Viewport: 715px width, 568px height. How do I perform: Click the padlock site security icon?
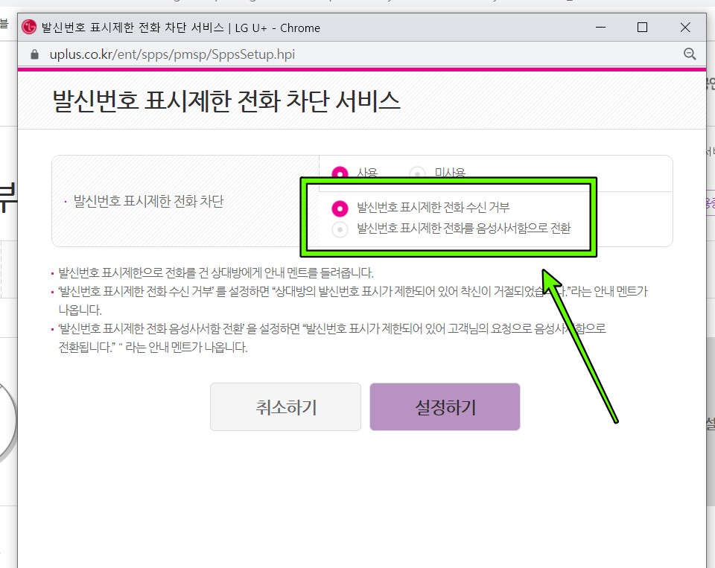(34, 54)
